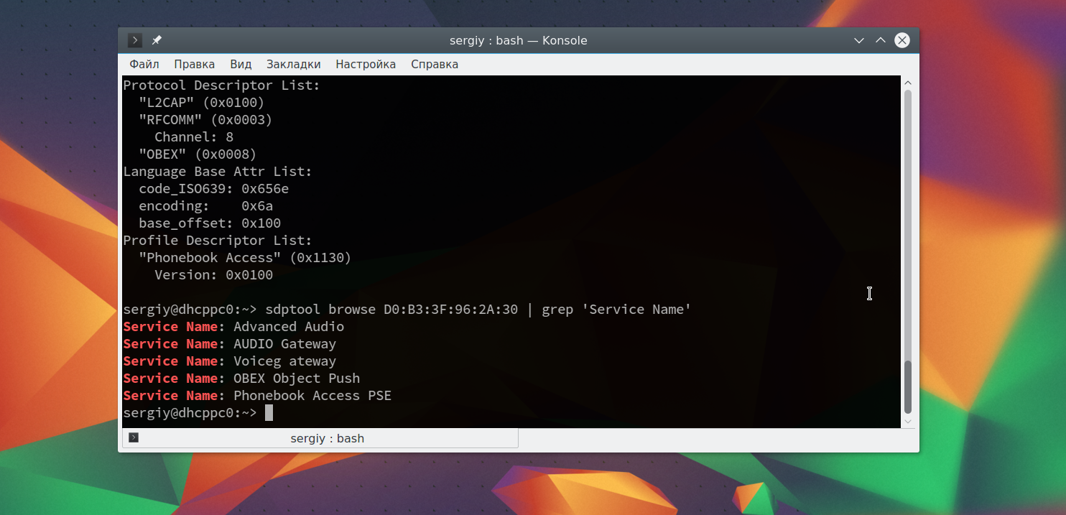Click the blinking cursor at the shell prompt
This screenshot has height=515, width=1066.
click(270, 412)
